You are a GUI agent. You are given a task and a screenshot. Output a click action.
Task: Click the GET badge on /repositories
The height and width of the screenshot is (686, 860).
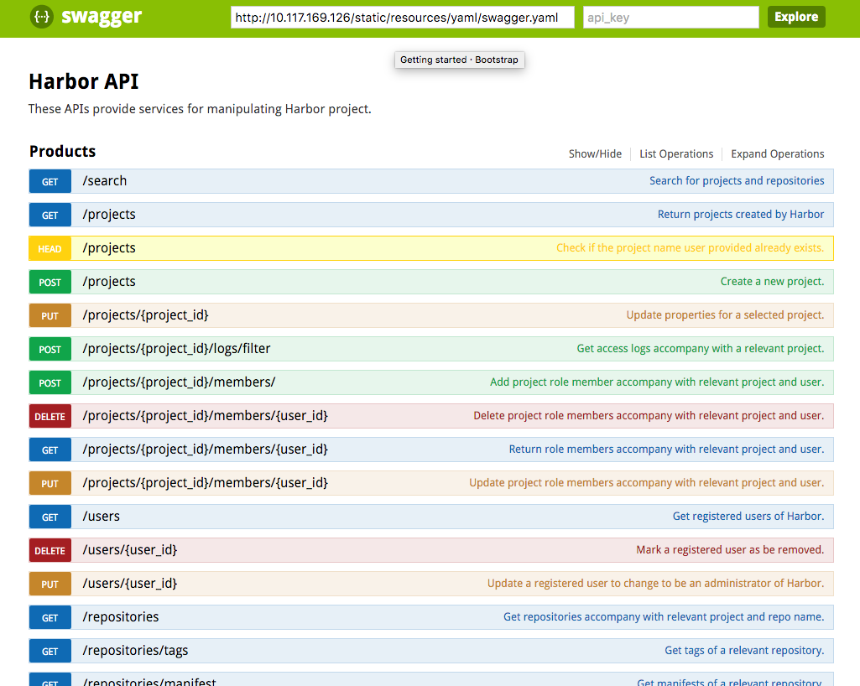50,617
